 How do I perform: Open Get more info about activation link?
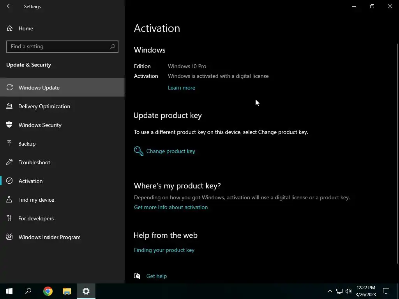tap(171, 207)
